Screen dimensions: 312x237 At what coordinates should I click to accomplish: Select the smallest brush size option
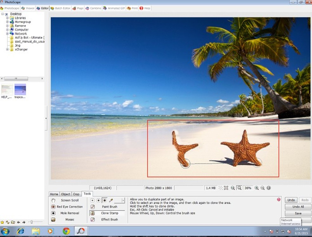coord(92,201)
